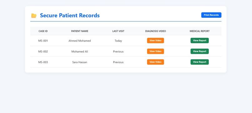Select case ID MS-001
The height and width of the screenshot is (113, 252).
click(43, 41)
